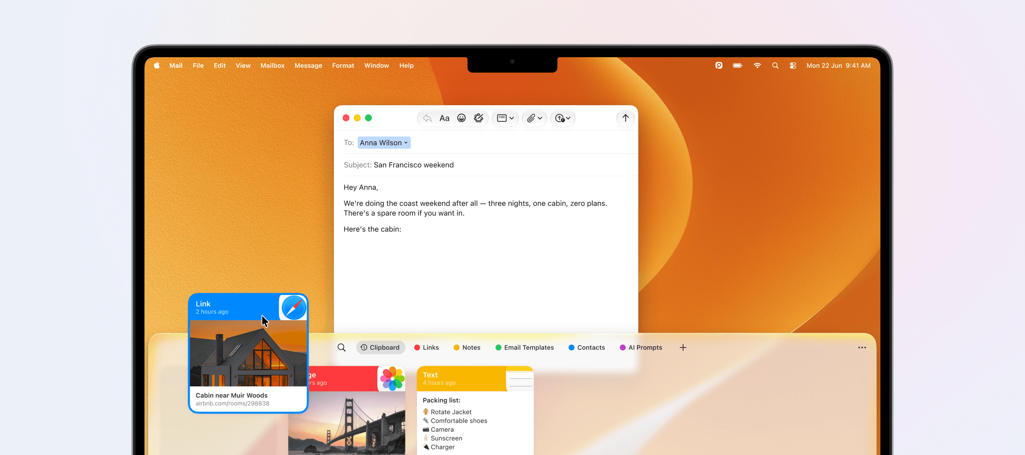The height and width of the screenshot is (455, 1025).
Task: Select the Clipboard history tab
Action: click(x=380, y=347)
